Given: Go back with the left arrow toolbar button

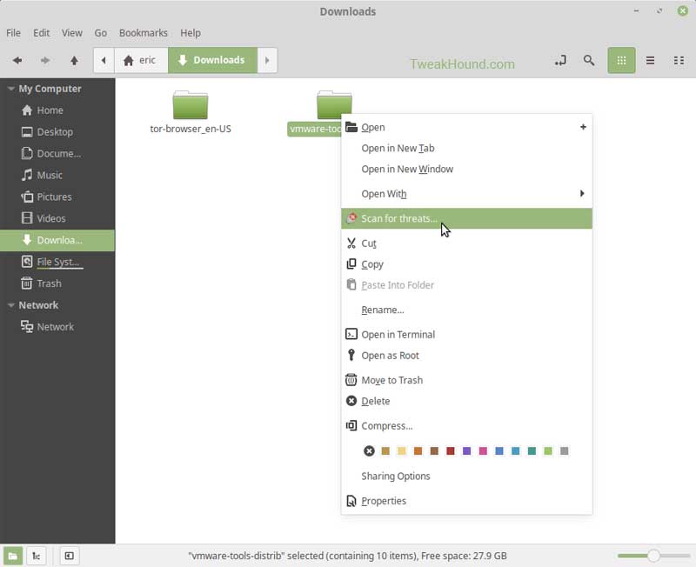Looking at the screenshot, I should pos(17,60).
